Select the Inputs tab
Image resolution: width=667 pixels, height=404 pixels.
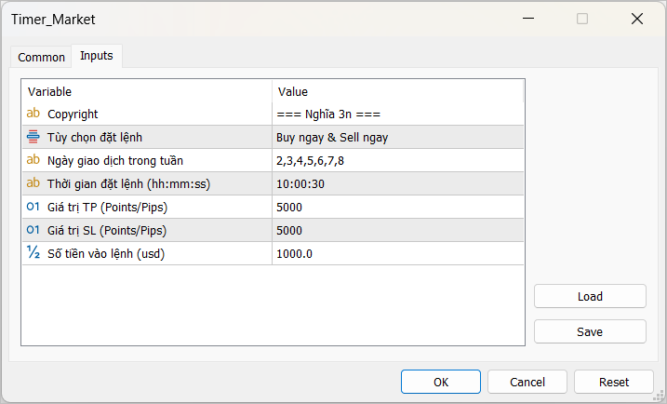pos(97,56)
